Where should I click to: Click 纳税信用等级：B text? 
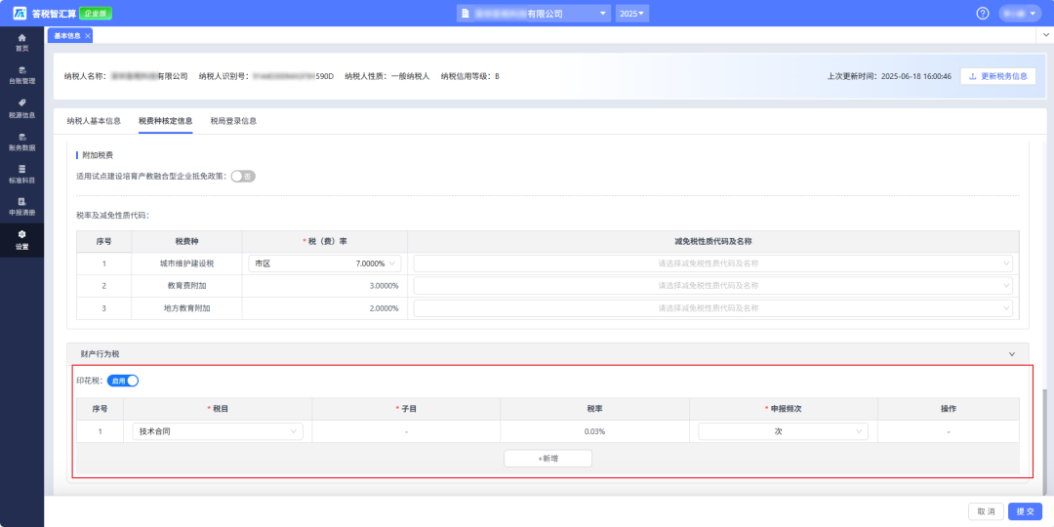tap(469, 77)
